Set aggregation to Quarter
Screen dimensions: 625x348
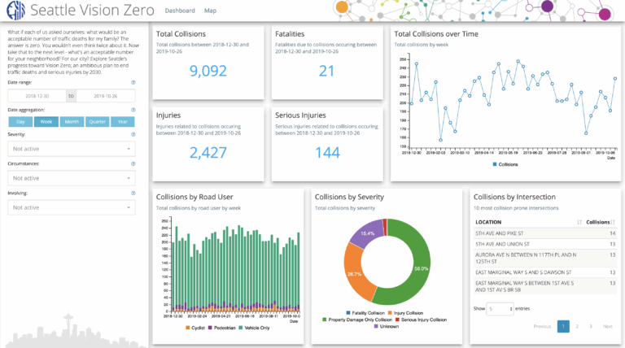[x=98, y=122]
